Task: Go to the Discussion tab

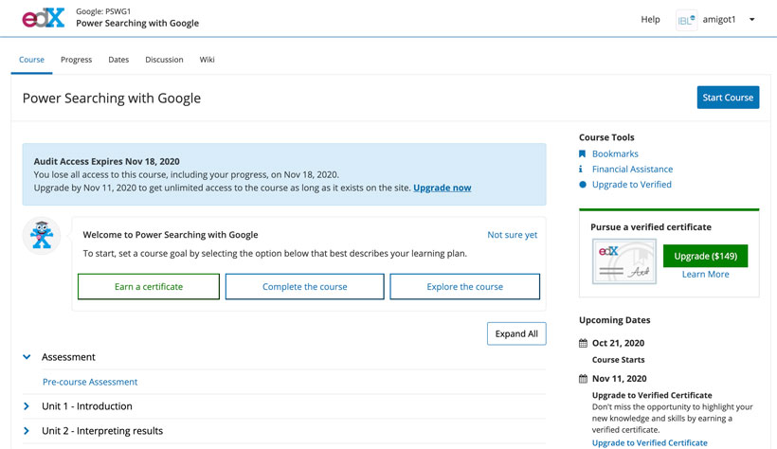Action: [x=164, y=60]
